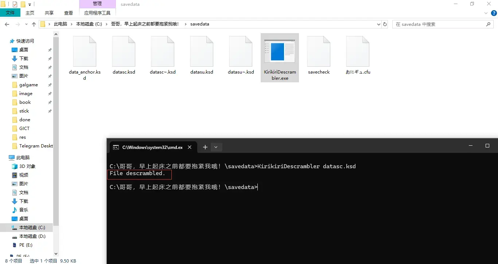
Task: Click 本地磁盘 (C:) in the address breadcrumb
Action: tap(89, 24)
